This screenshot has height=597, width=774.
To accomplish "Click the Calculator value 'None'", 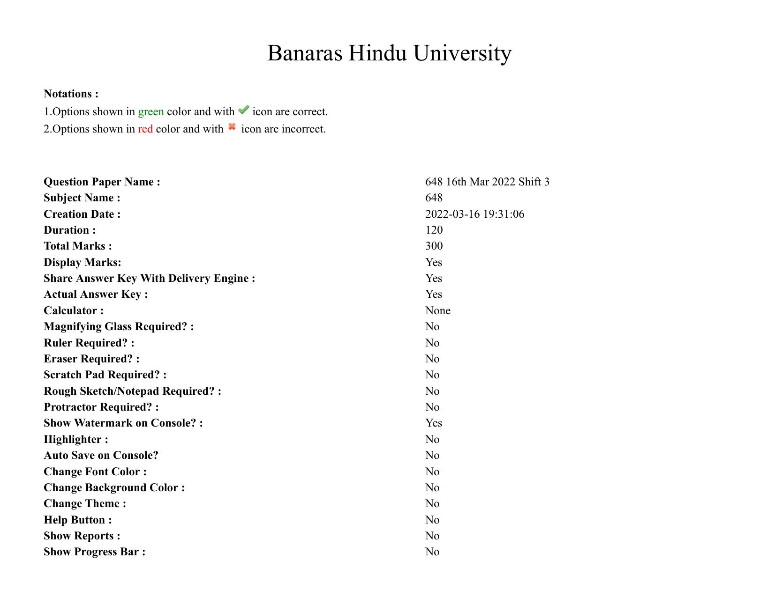I will point(437,310).
